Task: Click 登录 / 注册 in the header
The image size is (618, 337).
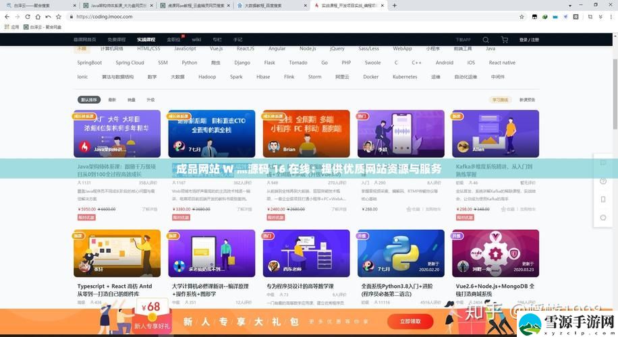Action: coord(529,40)
